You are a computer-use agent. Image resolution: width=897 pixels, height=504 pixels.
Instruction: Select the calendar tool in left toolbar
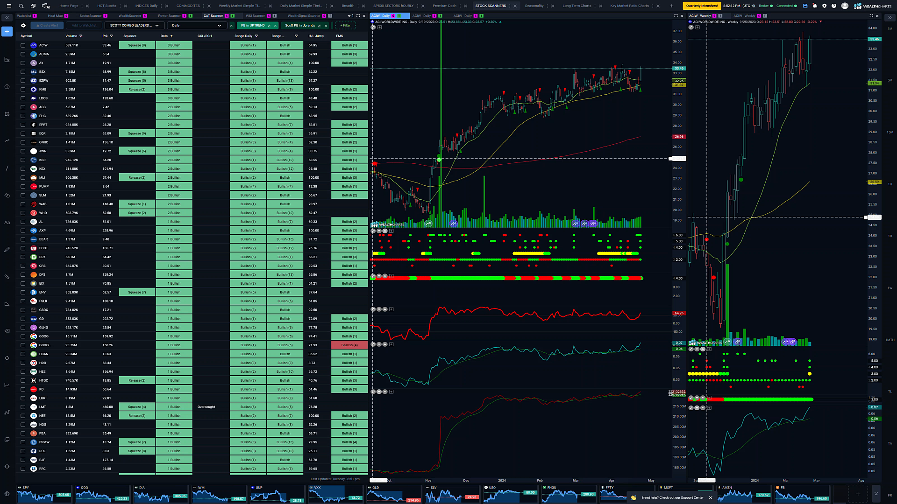(7, 114)
